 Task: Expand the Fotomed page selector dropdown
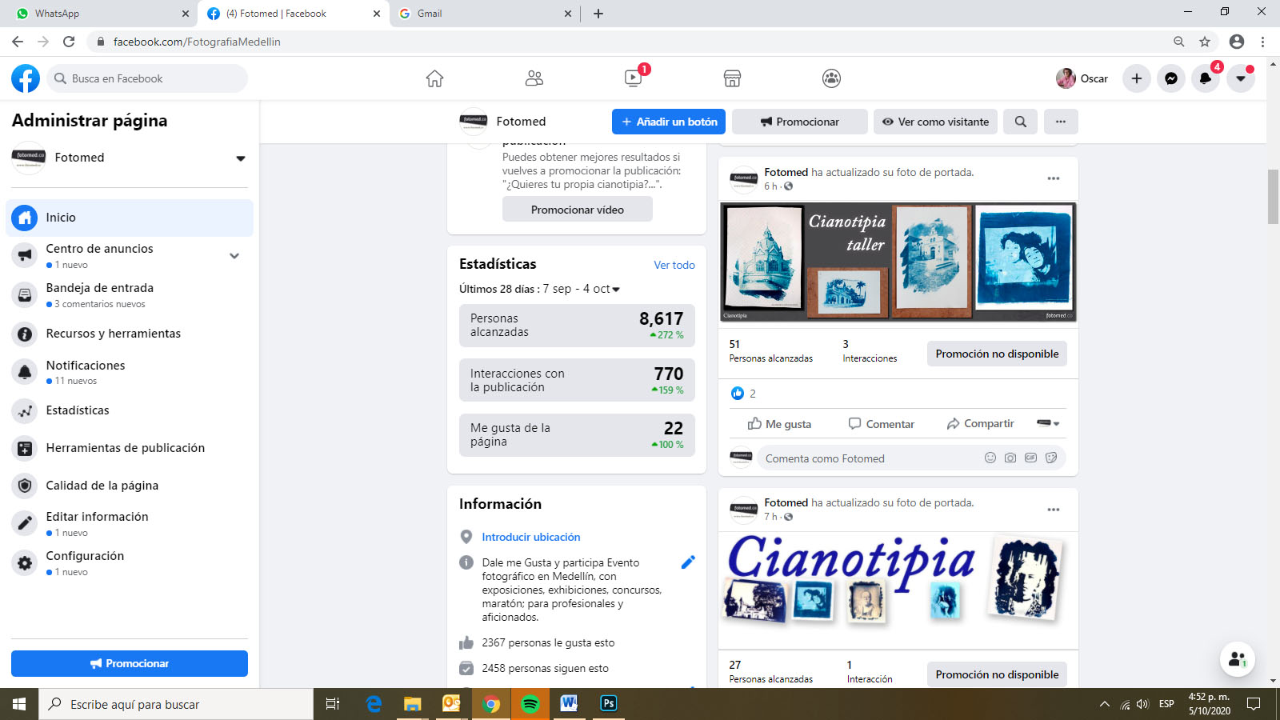[x=240, y=158]
